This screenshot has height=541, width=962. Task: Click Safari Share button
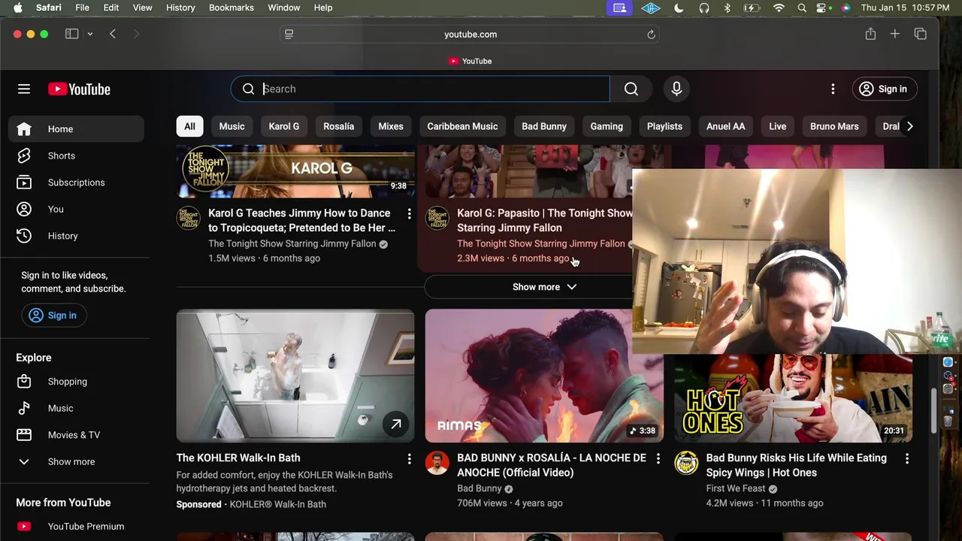pos(870,34)
